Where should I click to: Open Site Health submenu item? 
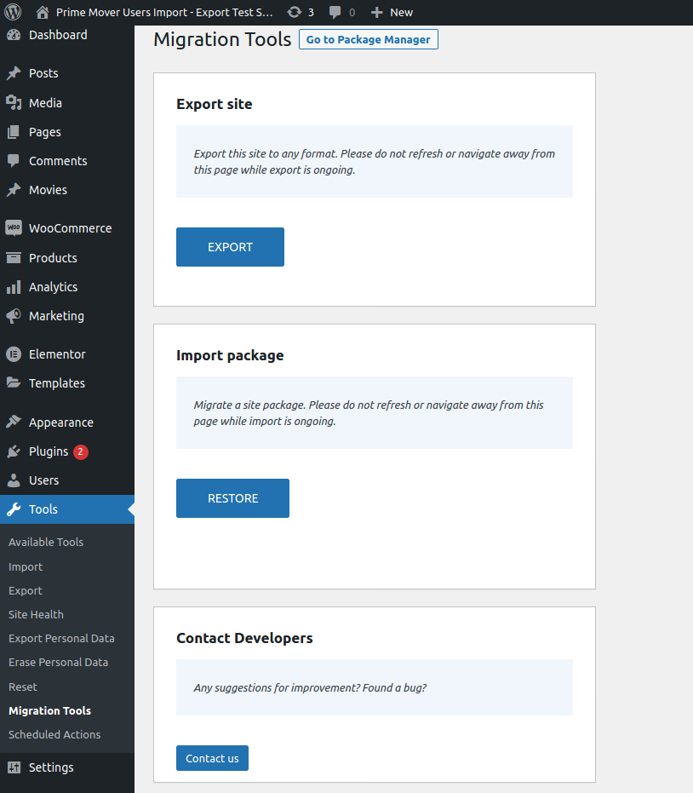pyautogui.click(x=36, y=614)
